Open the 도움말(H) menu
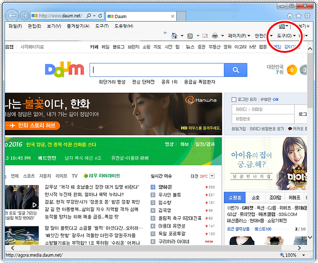The height and width of the screenshot is (263, 318). 124,26
